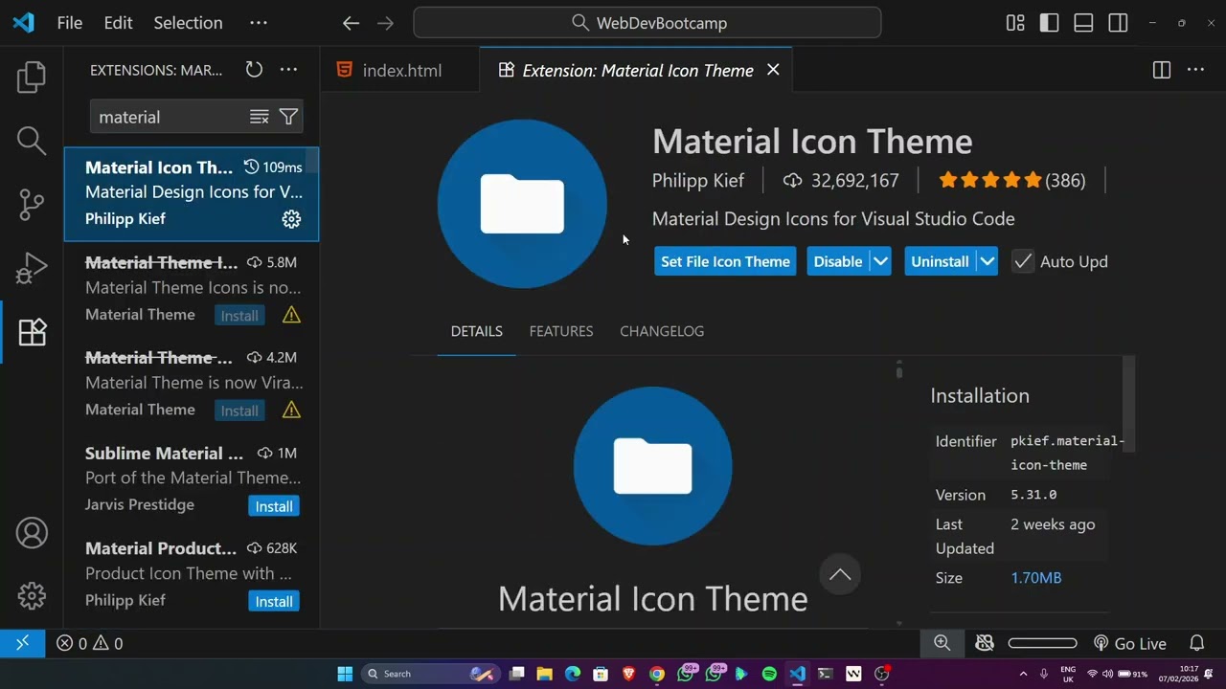Go back using navigation arrow
The width and height of the screenshot is (1226, 689).
tap(351, 23)
